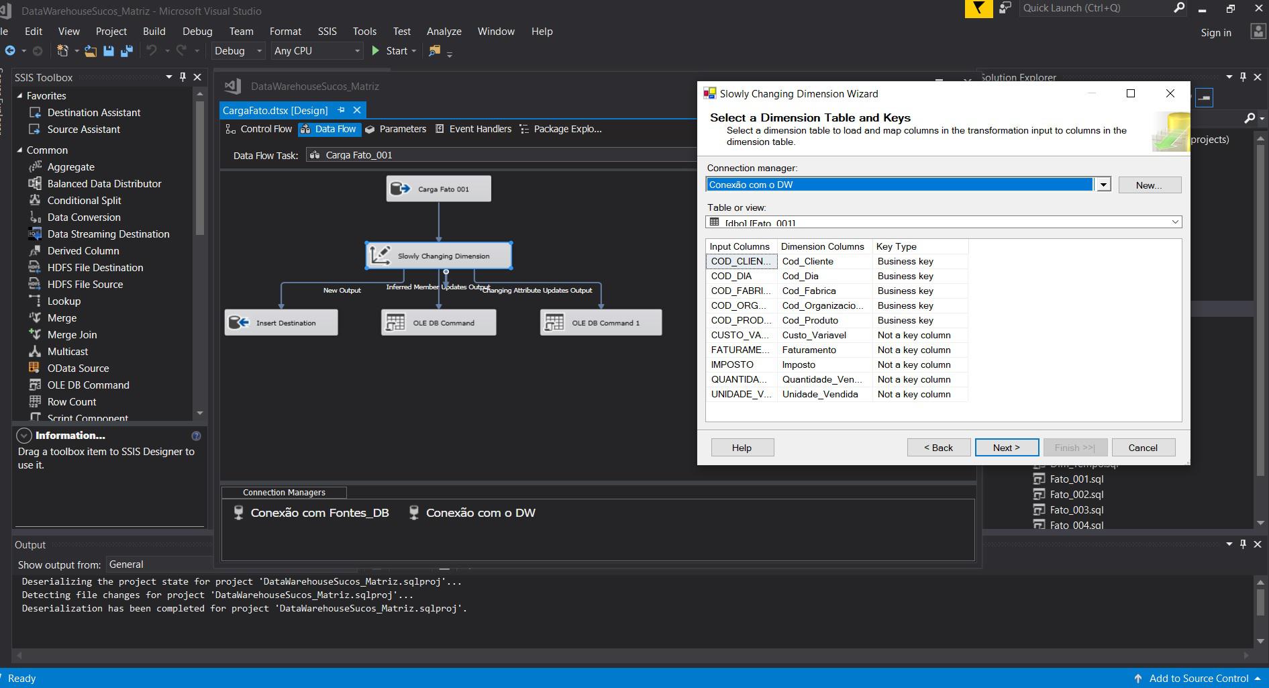The height and width of the screenshot is (688, 1269).
Task: Select Data Conversion in SSIS Toolbox
Action: point(84,217)
